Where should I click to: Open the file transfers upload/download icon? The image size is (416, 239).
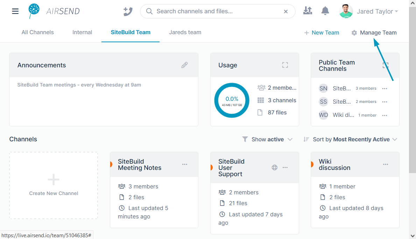[308, 10]
